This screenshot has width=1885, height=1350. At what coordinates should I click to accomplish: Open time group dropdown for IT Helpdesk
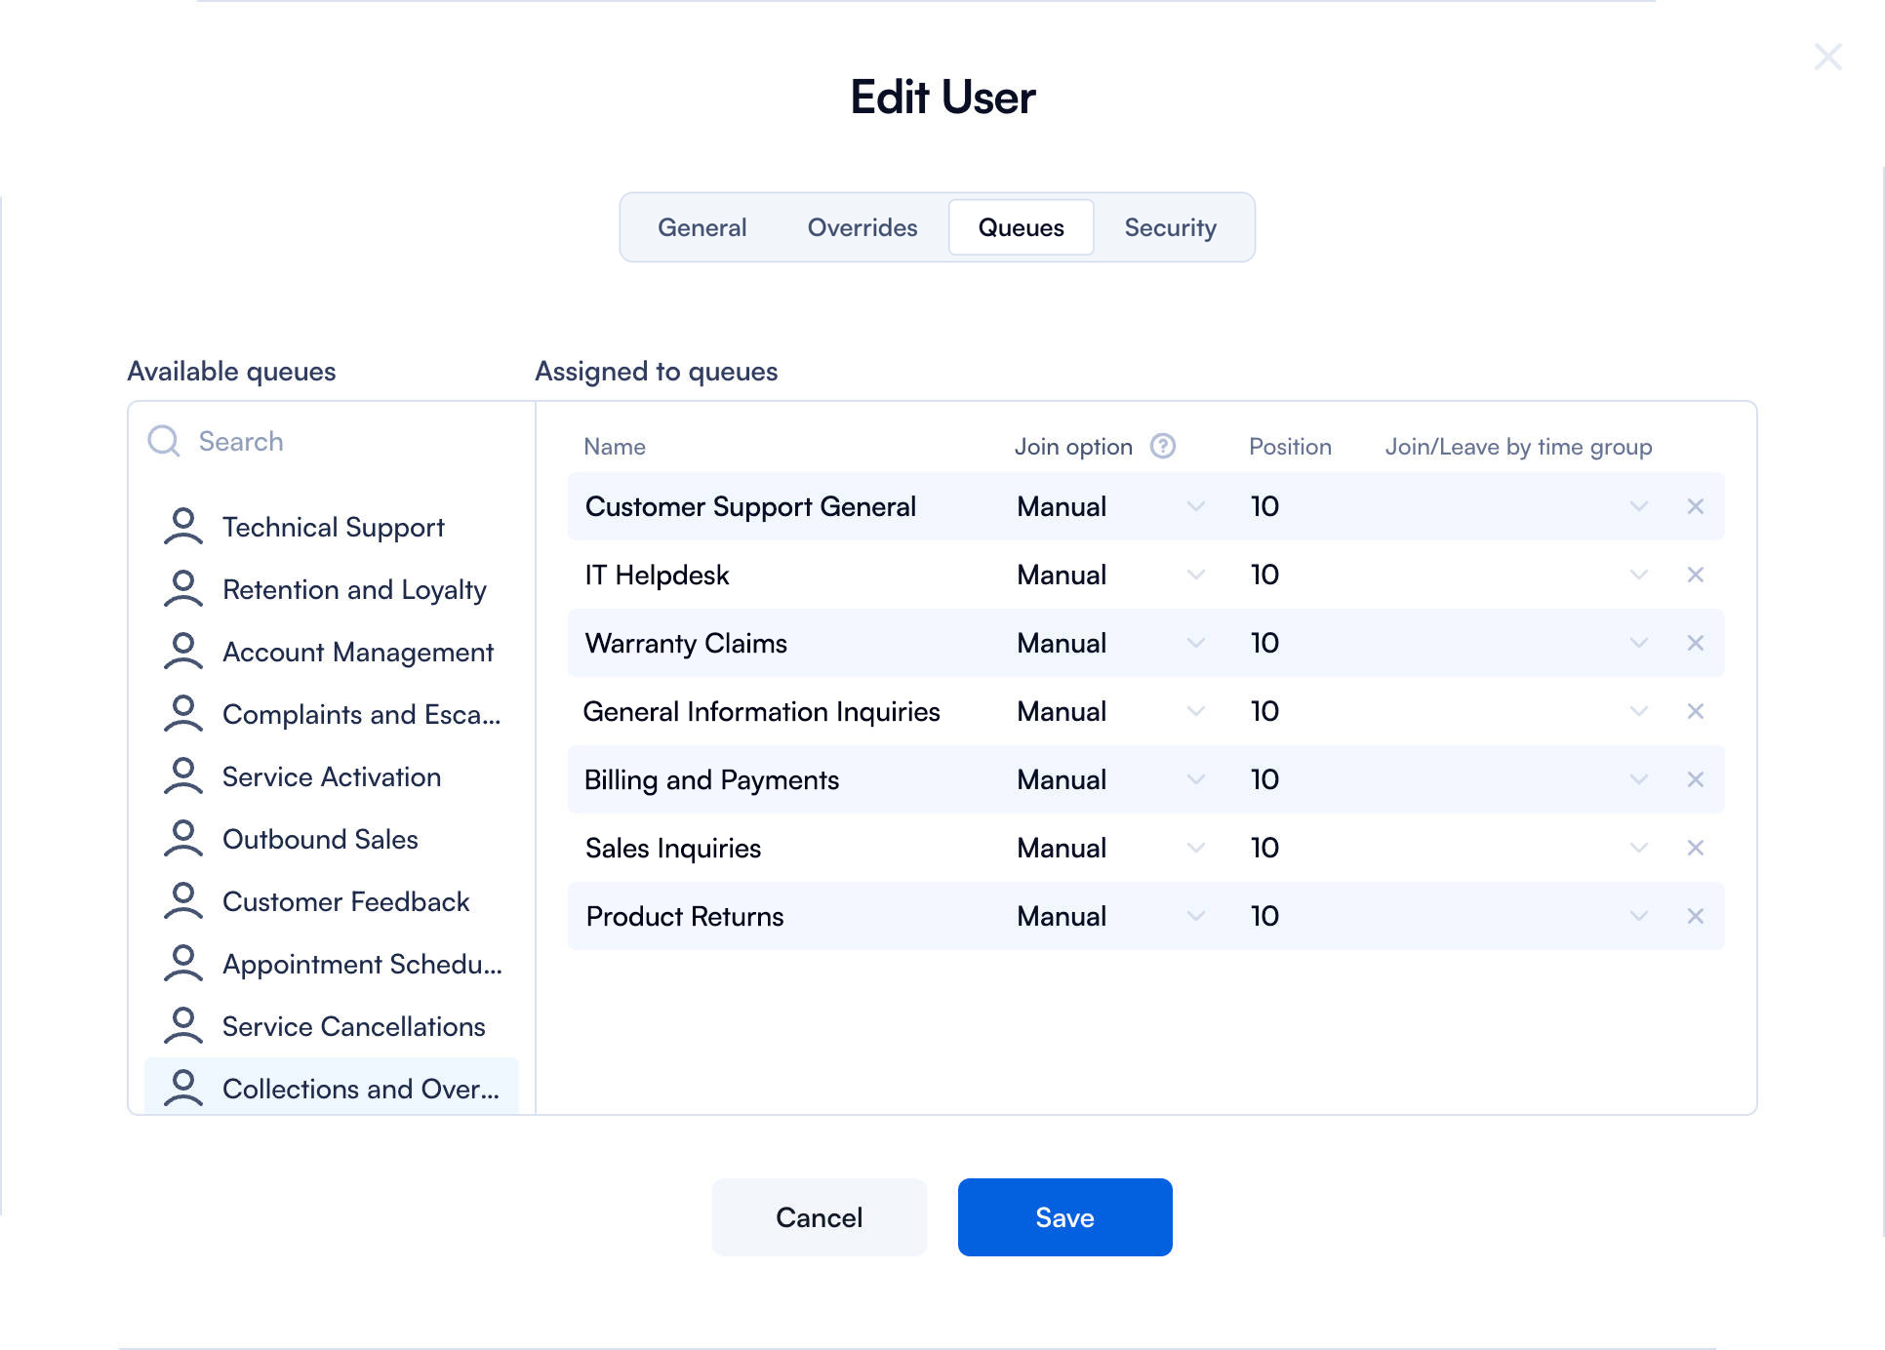[x=1638, y=575]
